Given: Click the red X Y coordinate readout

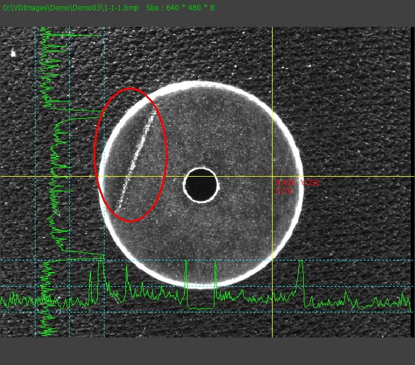Looking at the screenshot, I should point(298,183).
